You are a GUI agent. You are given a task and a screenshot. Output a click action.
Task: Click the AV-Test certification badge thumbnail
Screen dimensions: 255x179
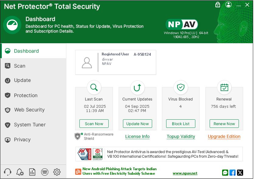[84, 154]
